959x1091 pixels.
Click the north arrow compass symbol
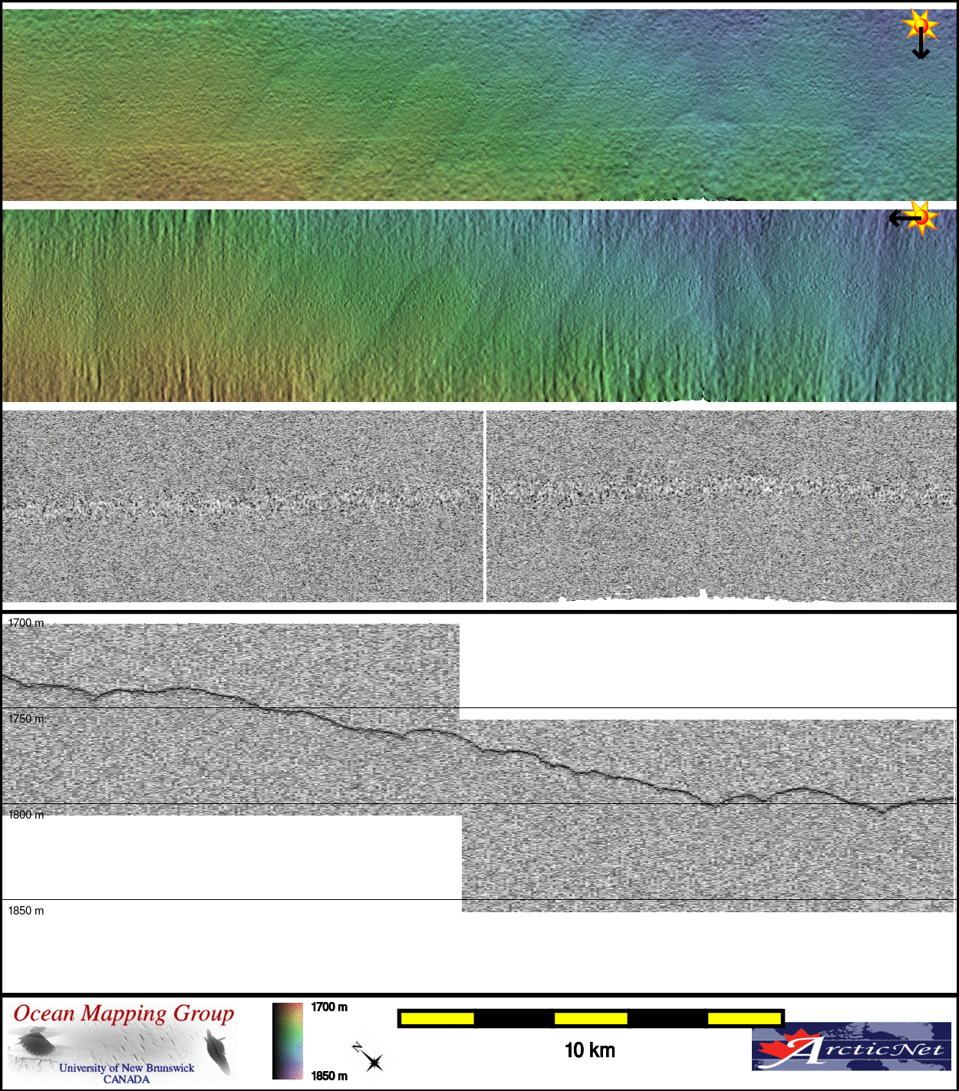[x=369, y=1057]
